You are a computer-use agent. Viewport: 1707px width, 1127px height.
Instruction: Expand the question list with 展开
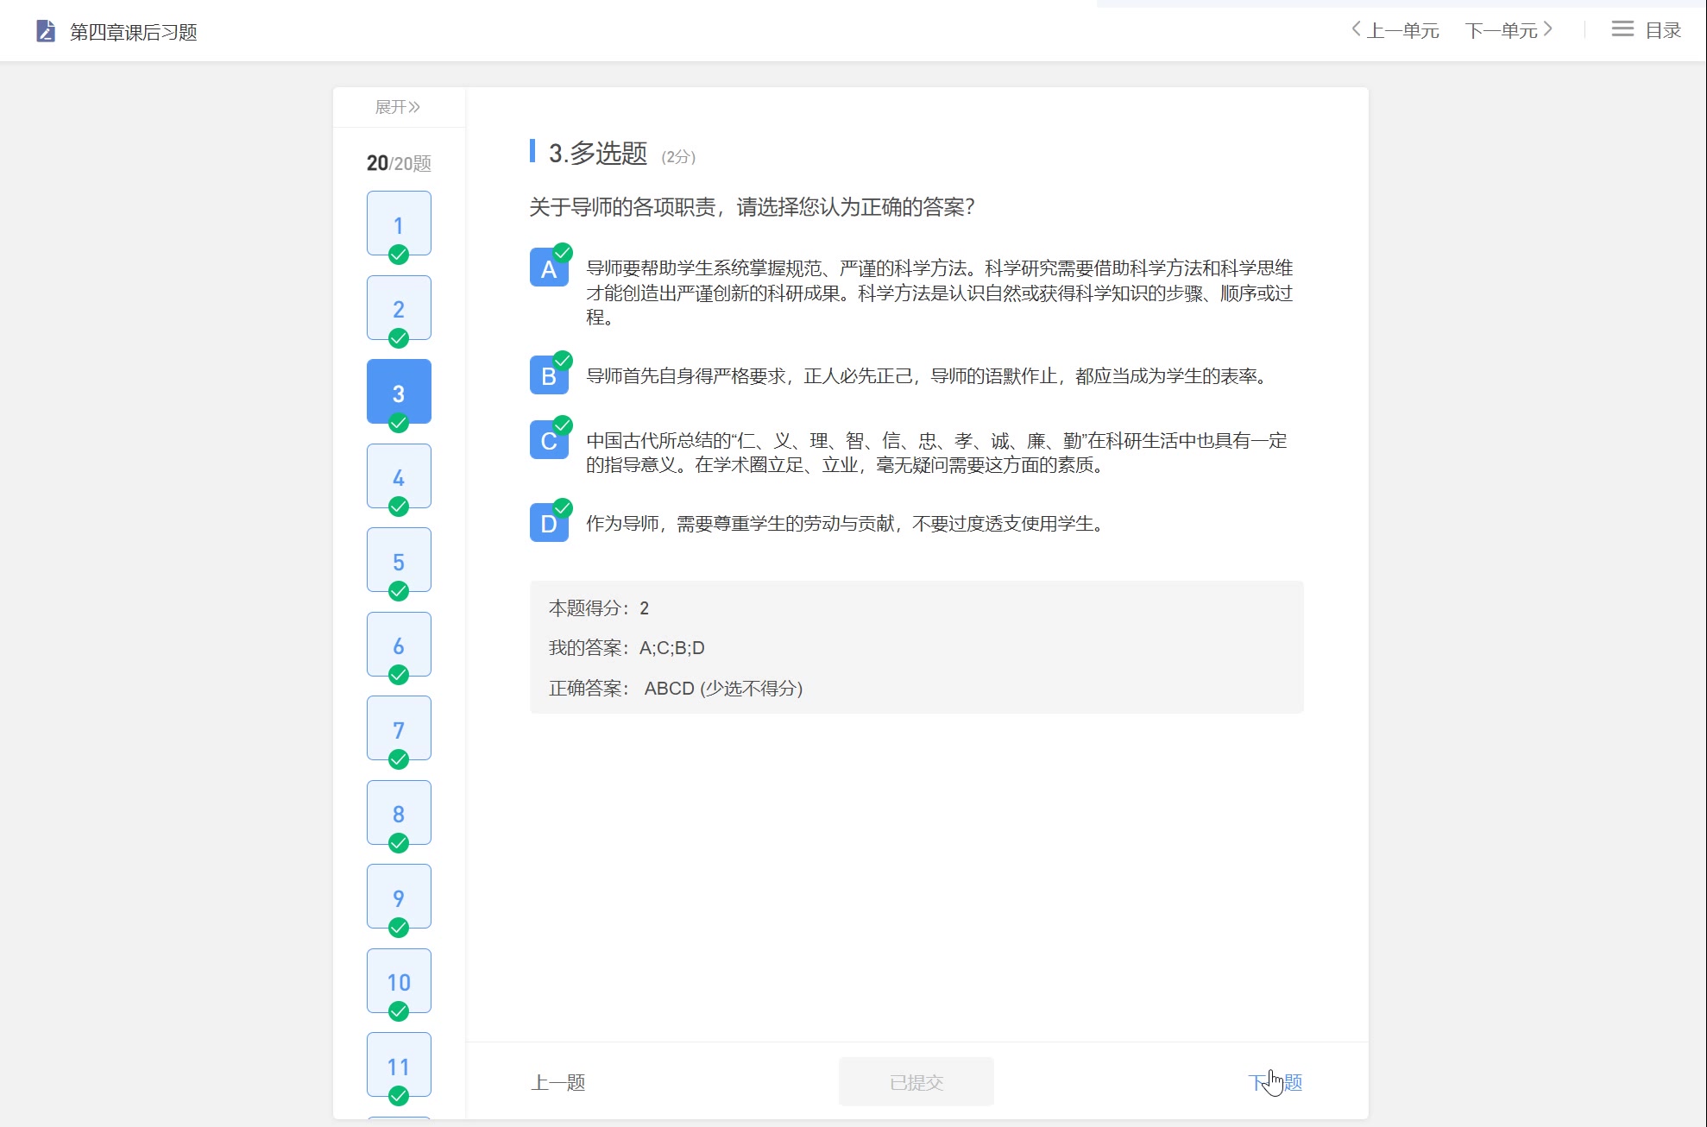pyautogui.click(x=398, y=107)
